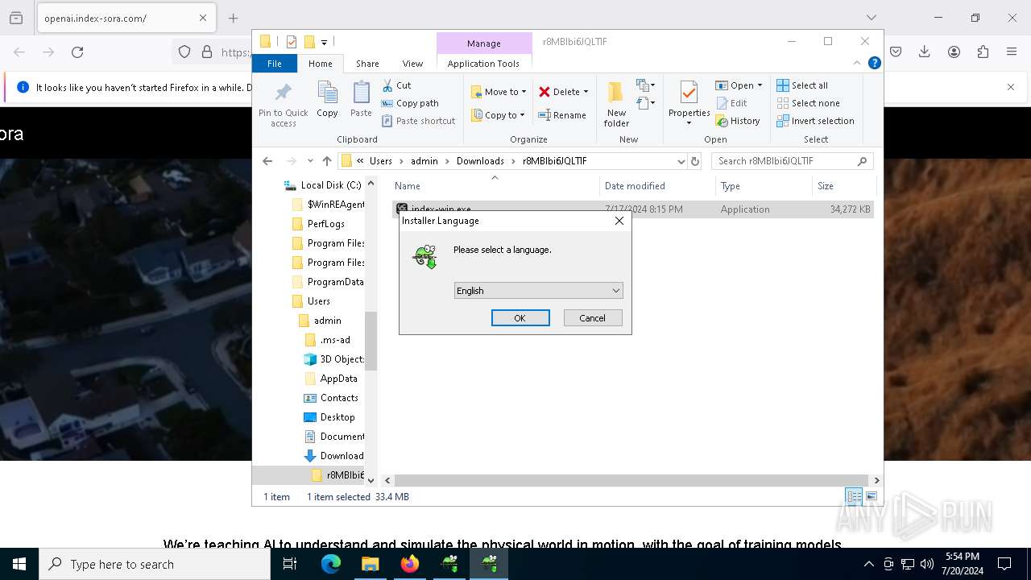Viewport: 1031px width, 580px height.
Task: Open recent locations dropdown arrow
Action: coord(310,161)
